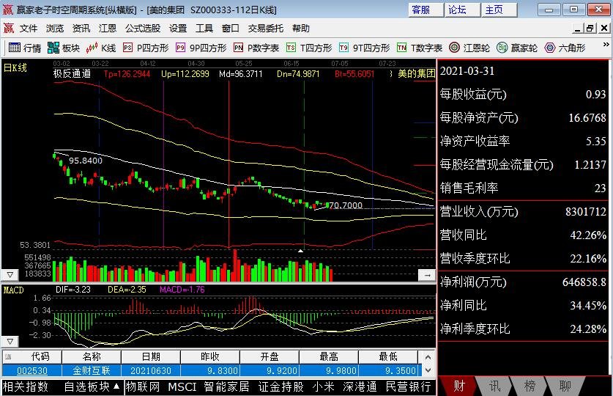Screen dimensions: 613x396
Task: Open the 帮助 menu
Action: 300,28
